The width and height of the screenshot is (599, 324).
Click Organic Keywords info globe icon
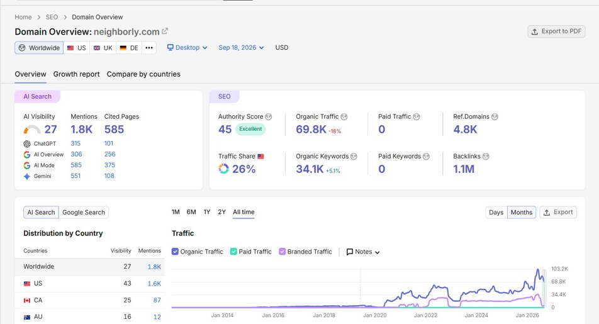tap(354, 157)
